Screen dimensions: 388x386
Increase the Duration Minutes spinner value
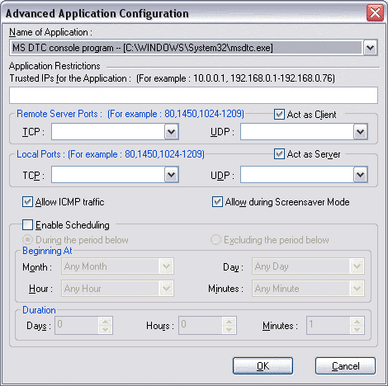point(357,321)
